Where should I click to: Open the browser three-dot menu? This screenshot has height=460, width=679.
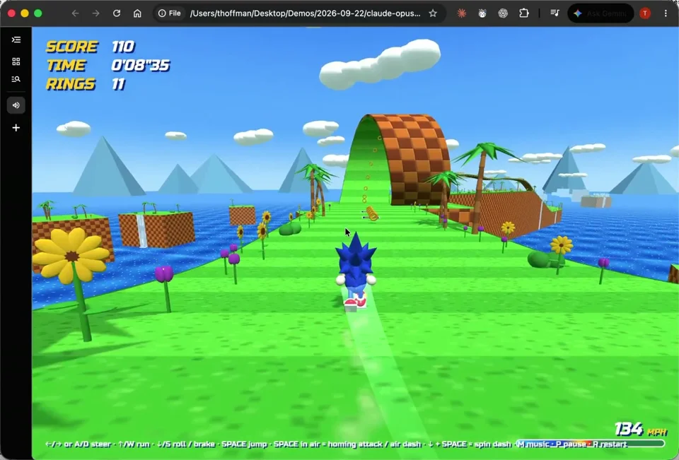666,13
